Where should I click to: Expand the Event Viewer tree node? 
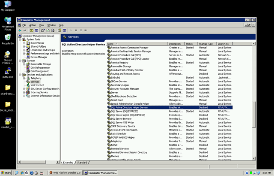(24, 43)
